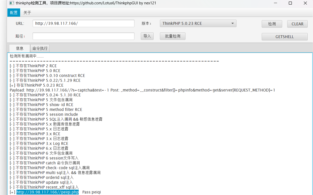The image size is (313, 195).
Task: Select the 'ThinkPHP 3.x RCE' line
Action: [35, 134]
